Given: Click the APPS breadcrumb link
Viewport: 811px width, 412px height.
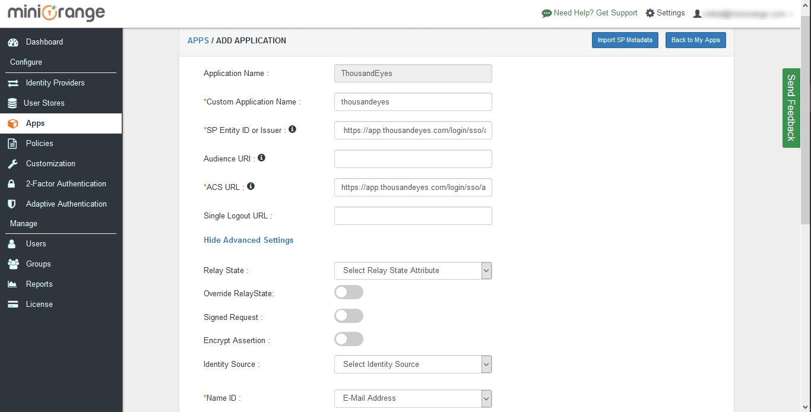Looking at the screenshot, I should (x=198, y=41).
